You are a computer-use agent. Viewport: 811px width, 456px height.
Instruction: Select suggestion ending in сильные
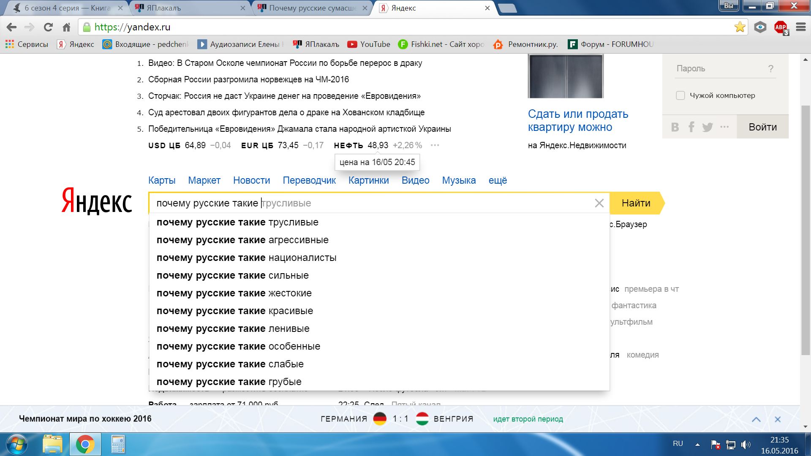379,275
